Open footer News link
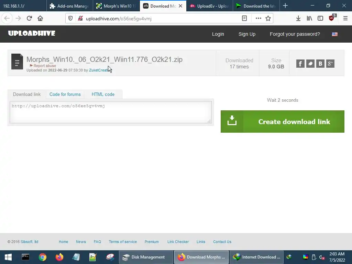Viewport: 352px width, 264px height. 81,242
